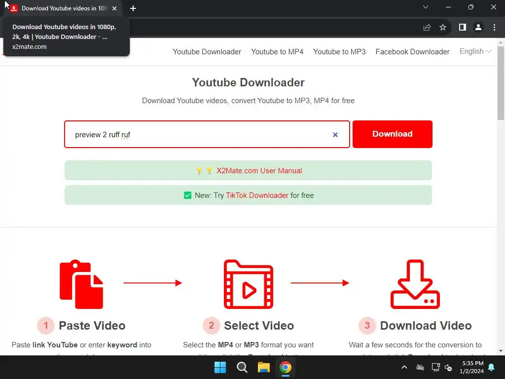Click the Select Video film icon
This screenshot has height=379, width=505.
(249, 284)
